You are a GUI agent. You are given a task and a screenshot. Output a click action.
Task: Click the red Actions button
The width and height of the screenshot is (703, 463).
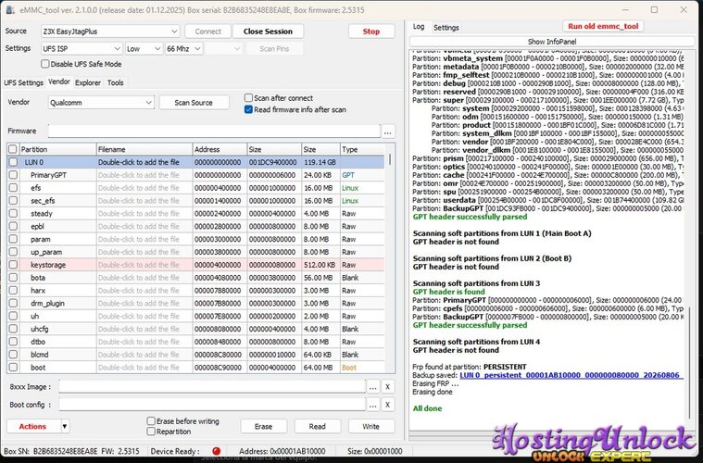(x=32, y=426)
